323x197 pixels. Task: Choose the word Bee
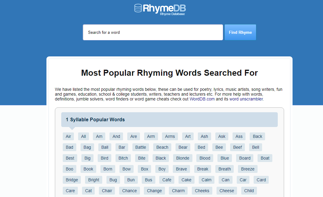pos(219,147)
